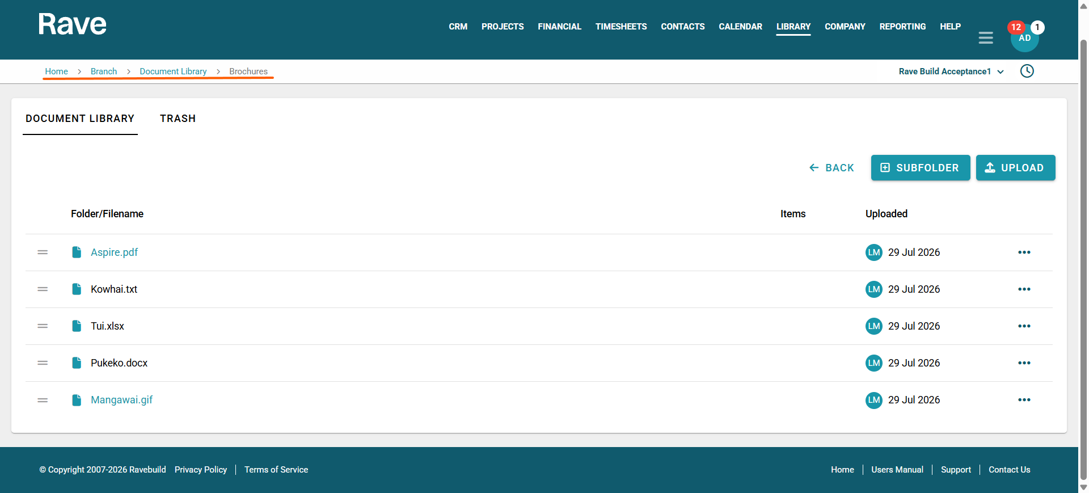Open the Reporting menu item
This screenshot has height=493, width=1089.
click(x=902, y=27)
